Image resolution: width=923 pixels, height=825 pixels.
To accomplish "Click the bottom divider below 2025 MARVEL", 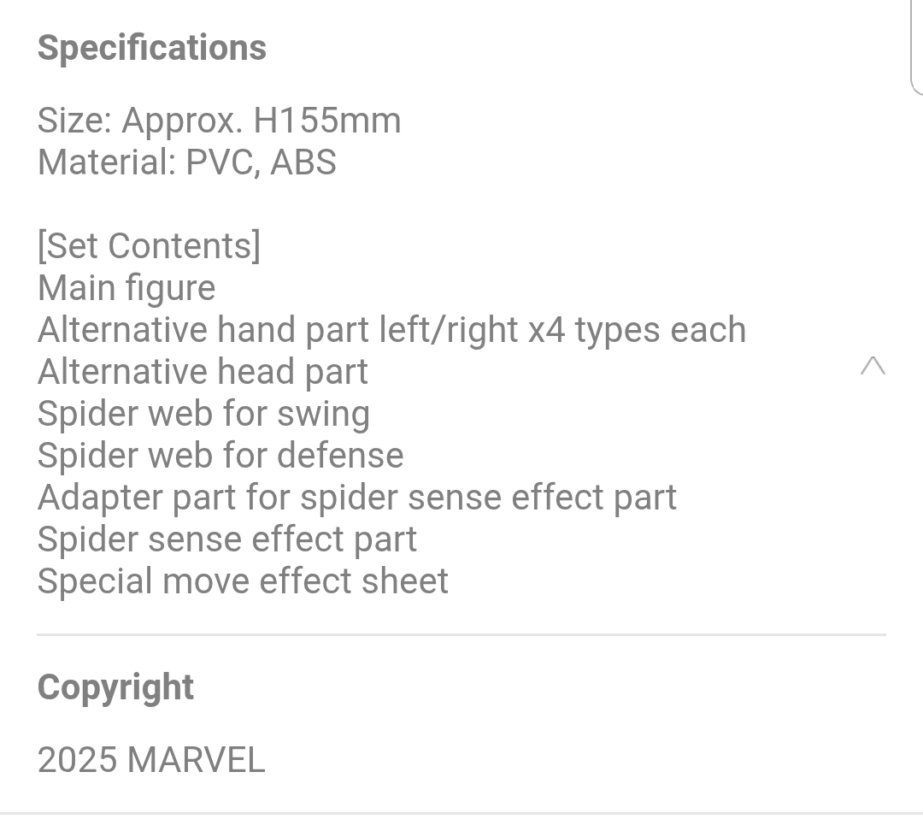I will [461, 815].
